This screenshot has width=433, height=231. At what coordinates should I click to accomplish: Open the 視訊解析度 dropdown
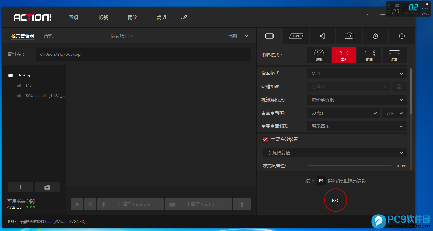(x=356, y=100)
